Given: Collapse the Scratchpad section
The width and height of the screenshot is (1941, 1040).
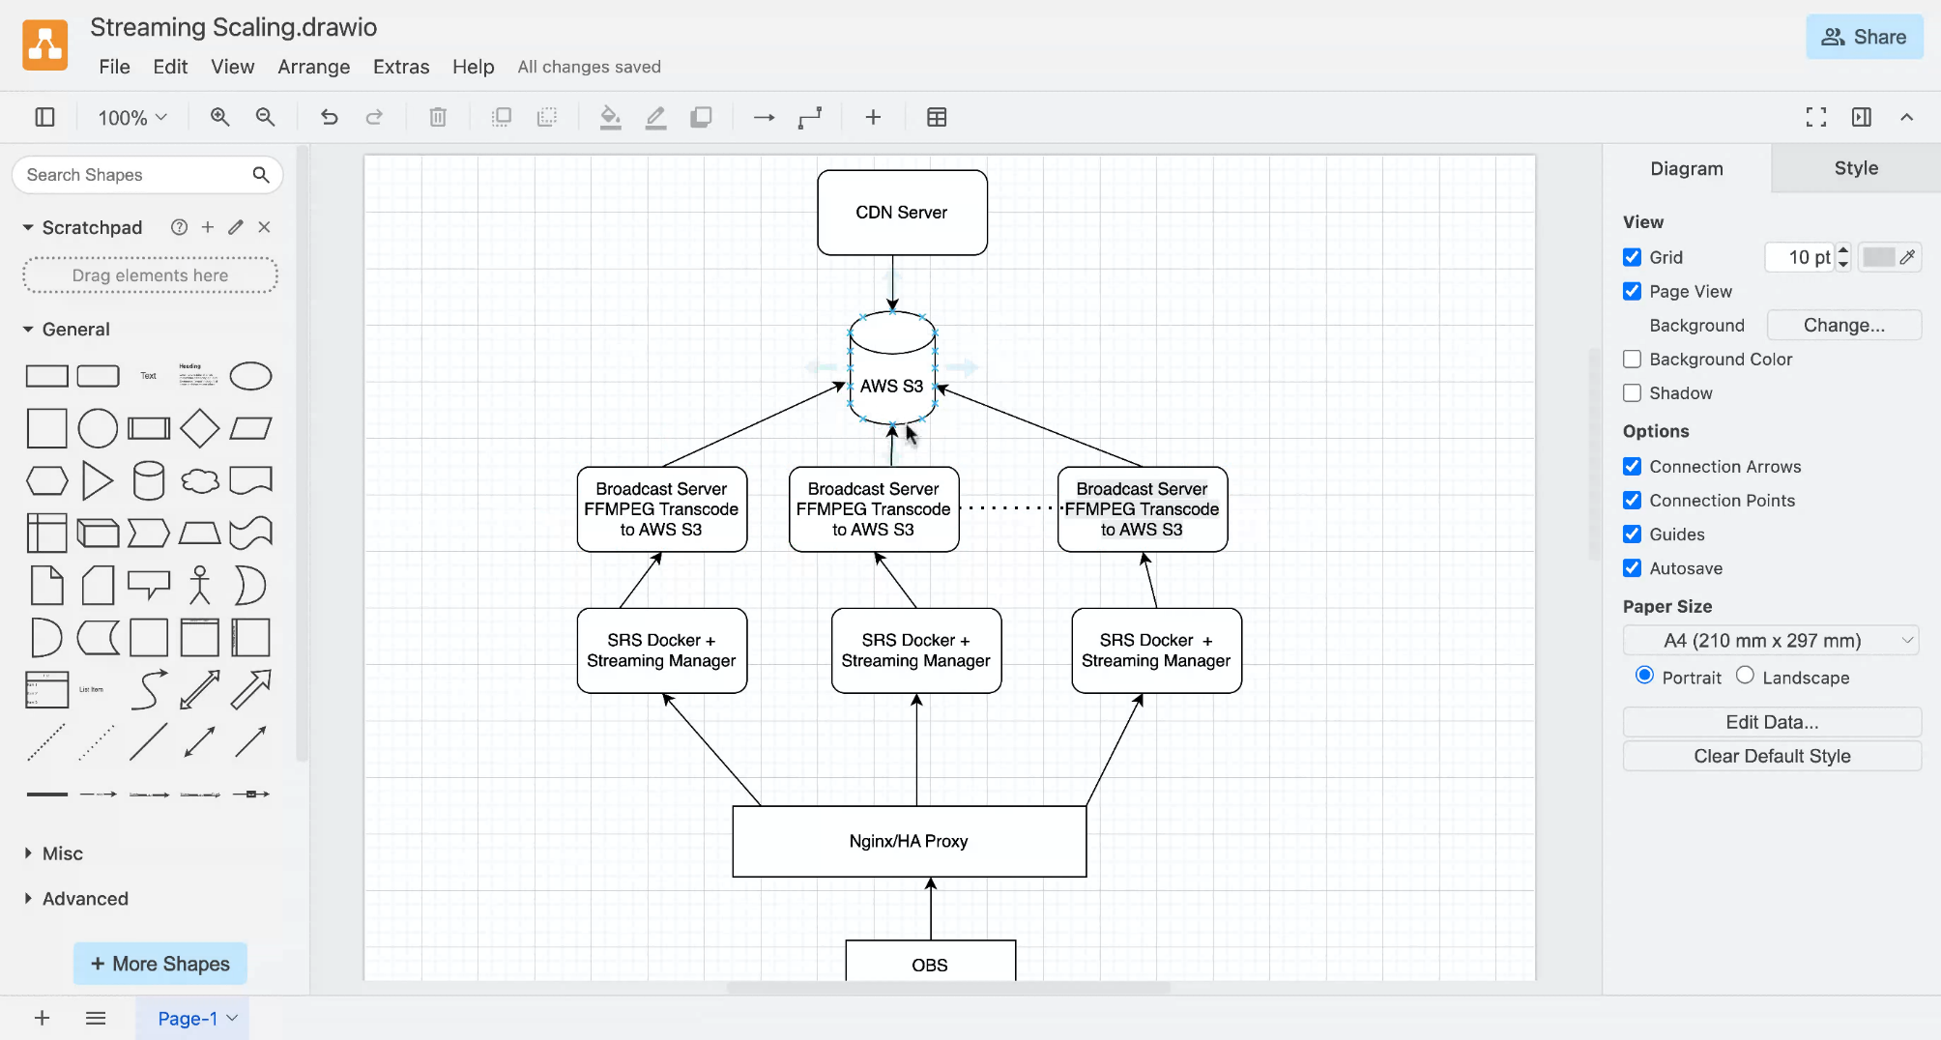Looking at the screenshot, I should point(28,227).
